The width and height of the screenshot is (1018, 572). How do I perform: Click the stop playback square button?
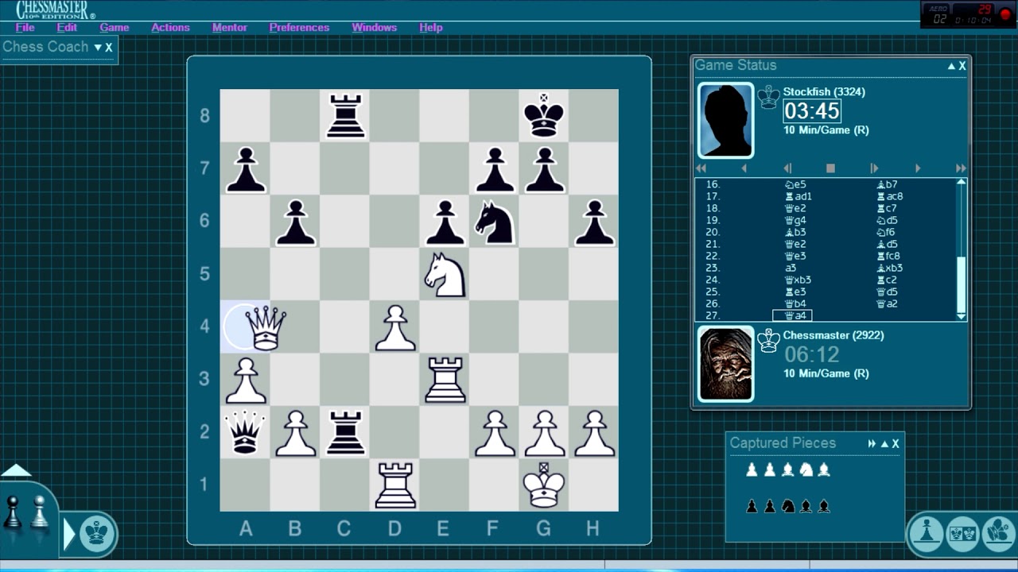tap(830, 168)
